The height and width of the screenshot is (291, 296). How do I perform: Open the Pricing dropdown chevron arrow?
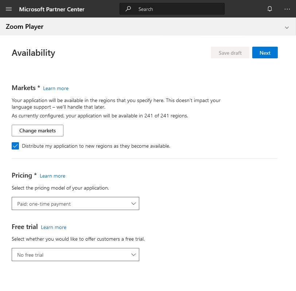tap(133, 203)
